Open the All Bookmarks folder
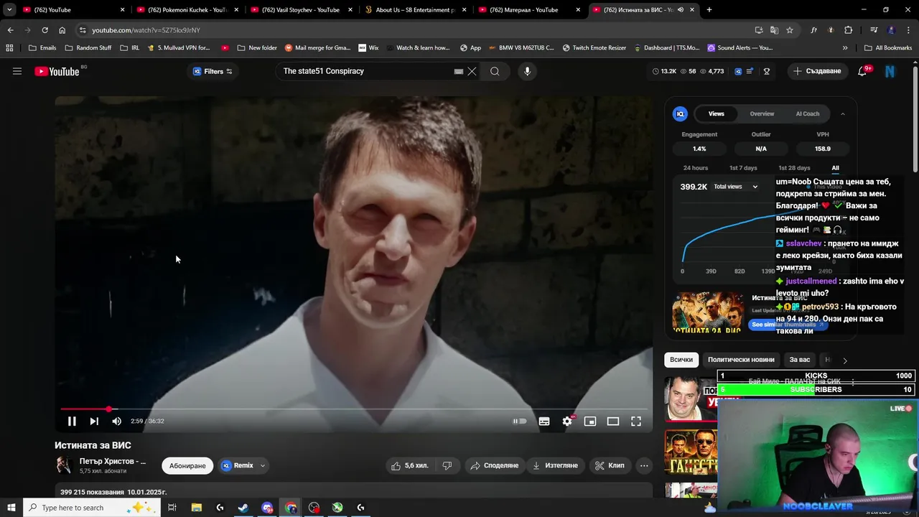919x517 pixels. pos(887,48)
